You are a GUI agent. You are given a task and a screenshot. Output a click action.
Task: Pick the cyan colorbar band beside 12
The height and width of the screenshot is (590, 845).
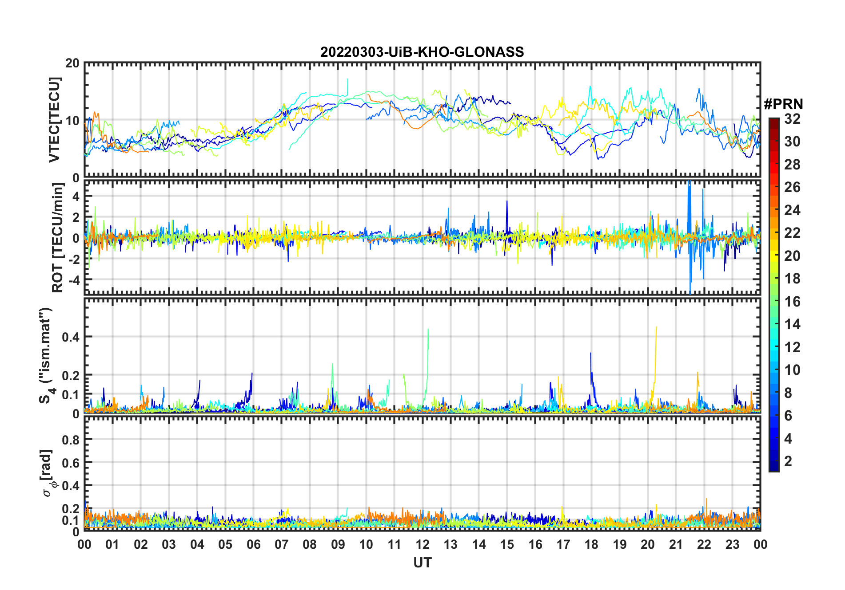[x=773, y=347]
